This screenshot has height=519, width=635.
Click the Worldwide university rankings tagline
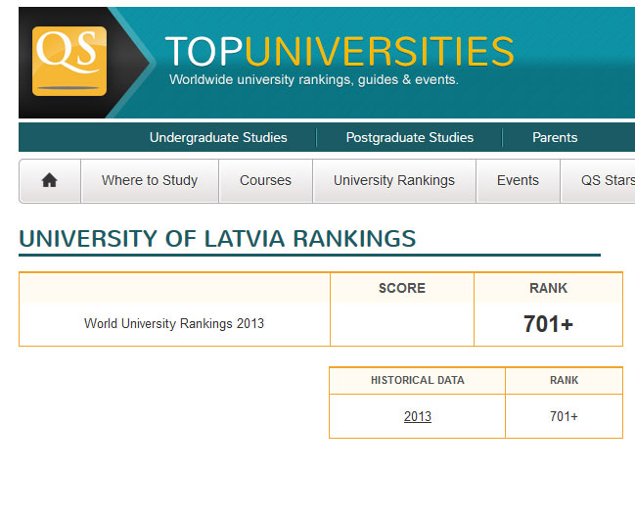tap(313, 80)
